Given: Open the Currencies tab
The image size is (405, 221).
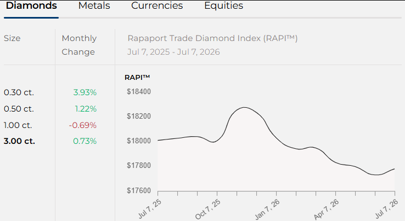Looking at the screenshot, I should (x=157, y=5).
